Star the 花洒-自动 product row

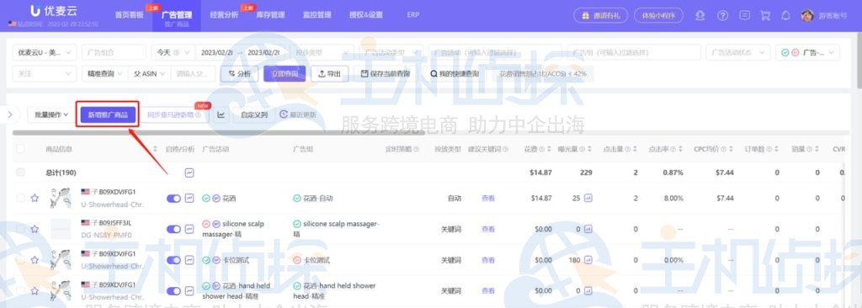(x=35, y=198)
